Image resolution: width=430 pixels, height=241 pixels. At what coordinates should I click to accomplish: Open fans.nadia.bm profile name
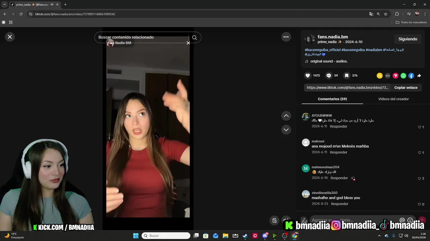point(333,37)
